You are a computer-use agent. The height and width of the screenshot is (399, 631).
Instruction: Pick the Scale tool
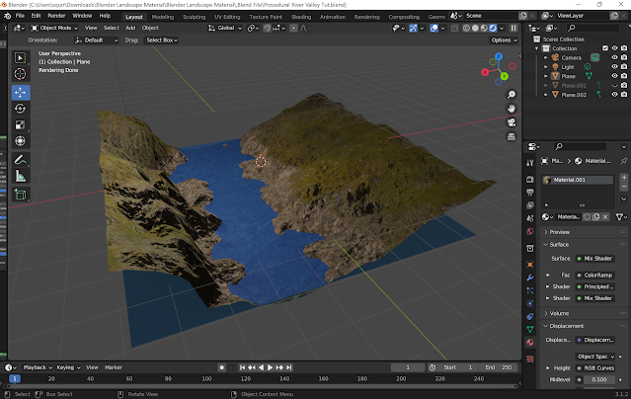click(20, 125)
